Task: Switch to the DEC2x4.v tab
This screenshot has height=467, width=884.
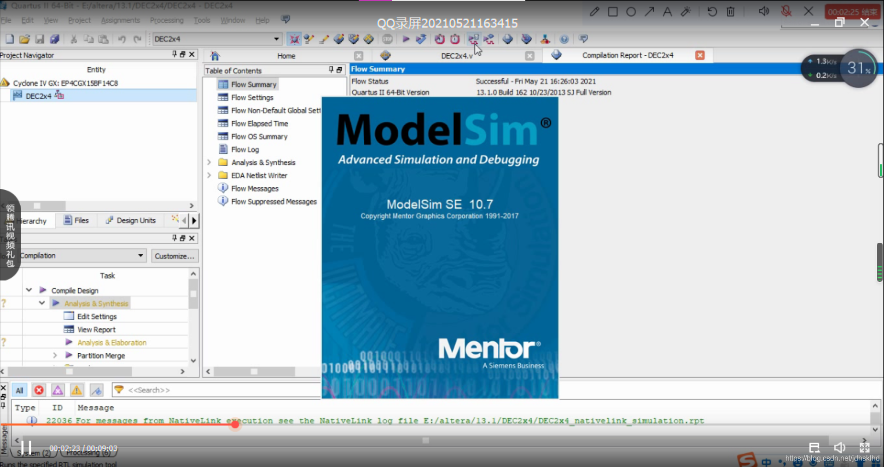Action: coord(457,56)
